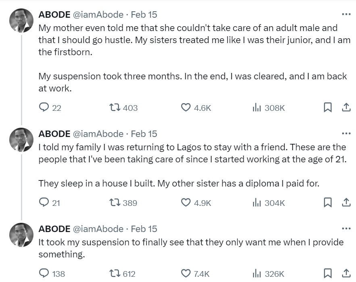Open more options on third tweet
The width and height of the screenshot is (356, 282).
[x=346, y=229]
